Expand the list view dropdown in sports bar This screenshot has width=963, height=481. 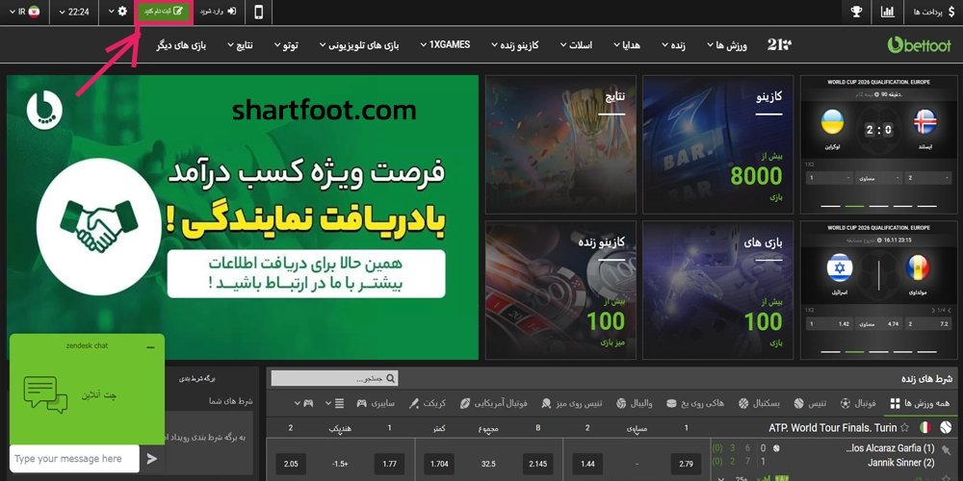(x=335, y=403)
